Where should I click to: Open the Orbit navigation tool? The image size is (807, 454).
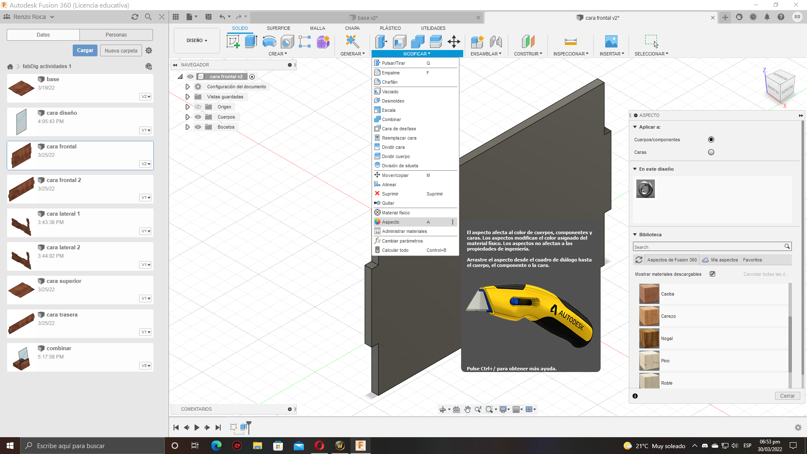[443, 409]
